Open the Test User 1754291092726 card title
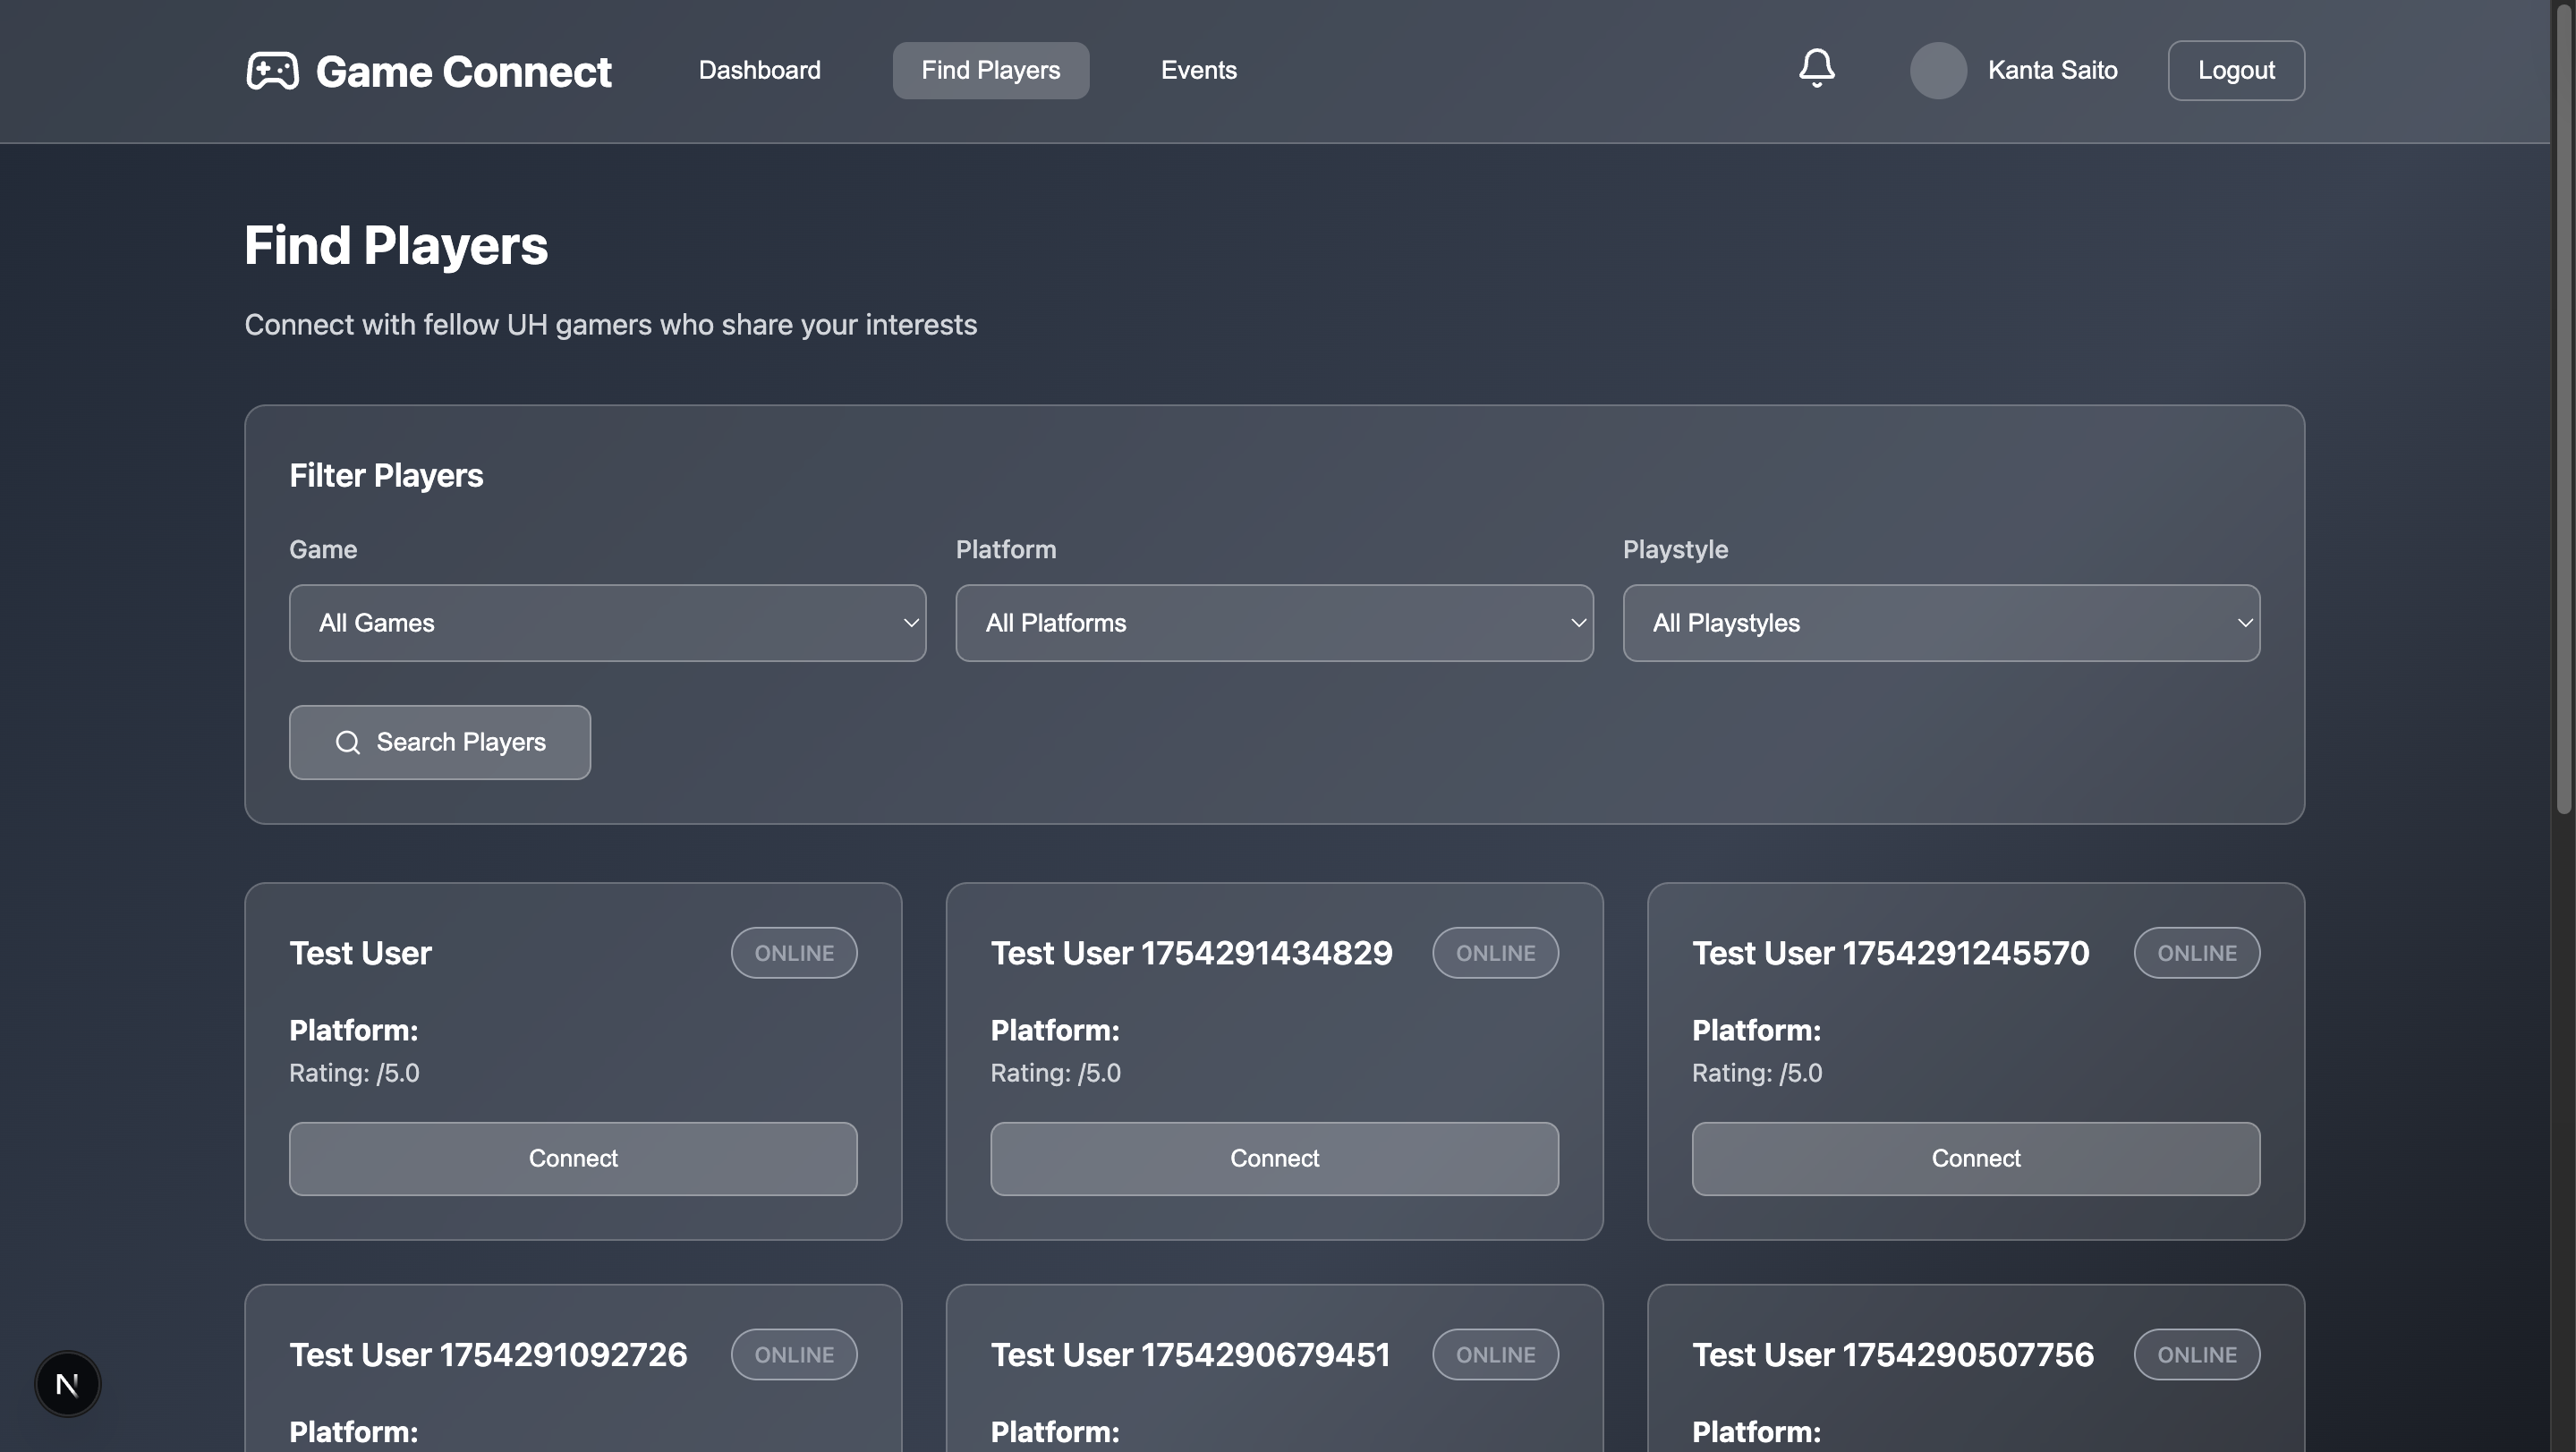 (x=488, y=1354)
